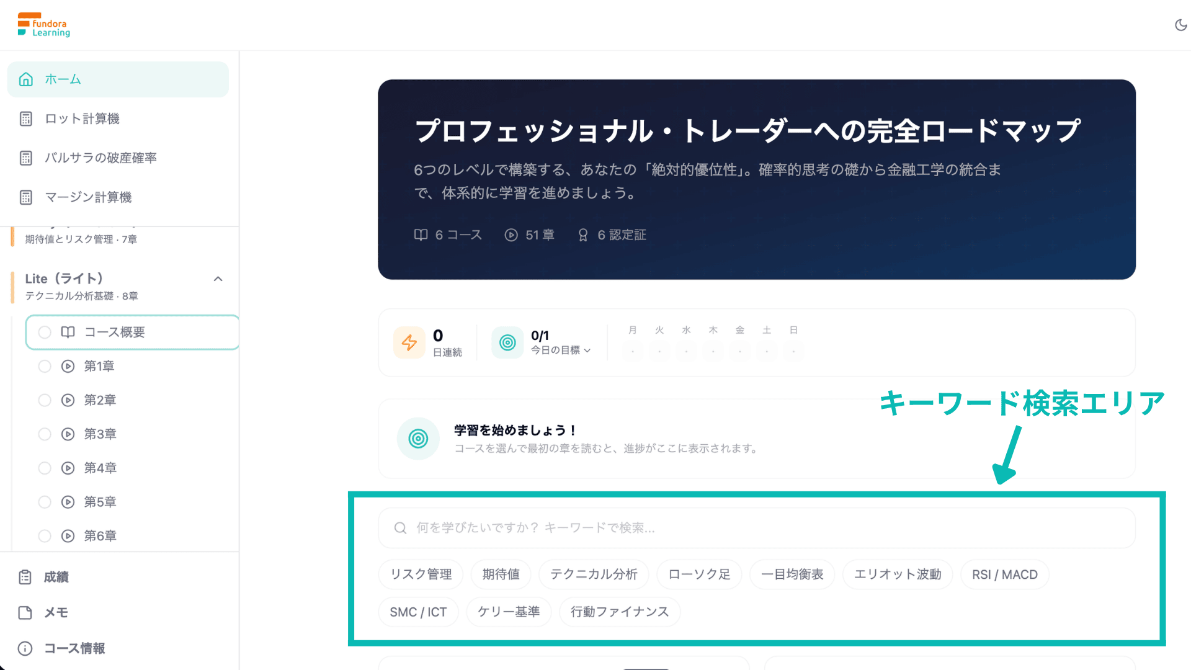Open the 今日の目標 dropdown
The width and height of the screenshot is (1191, 670).
[561, 351]
